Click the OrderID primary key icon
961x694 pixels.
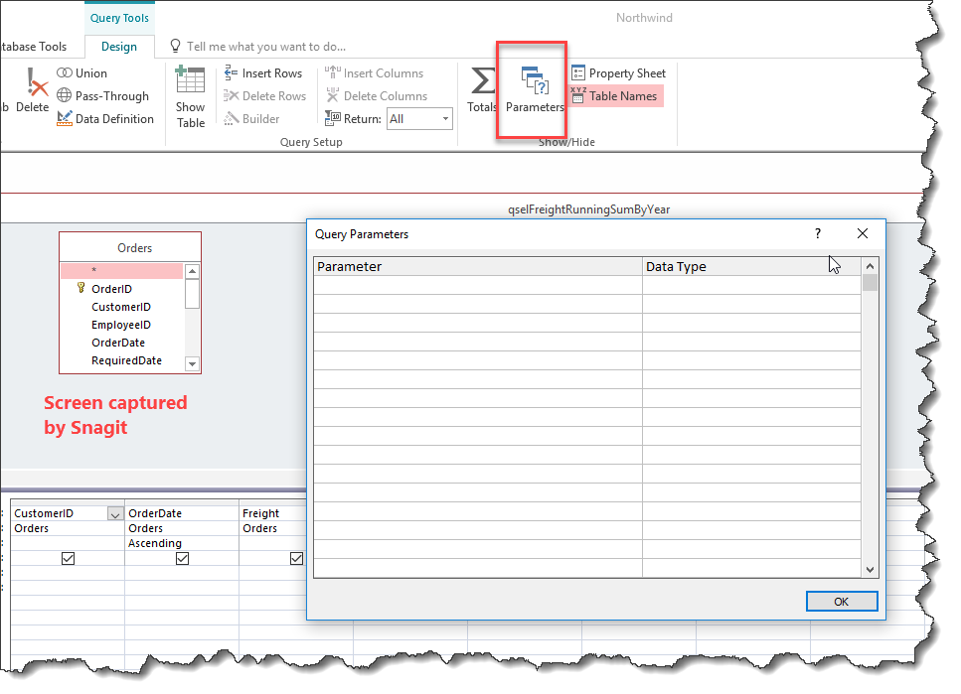point(80,288)
